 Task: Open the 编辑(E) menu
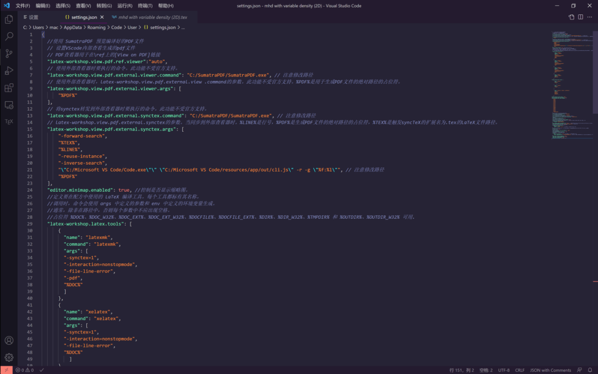coord(43,6)
